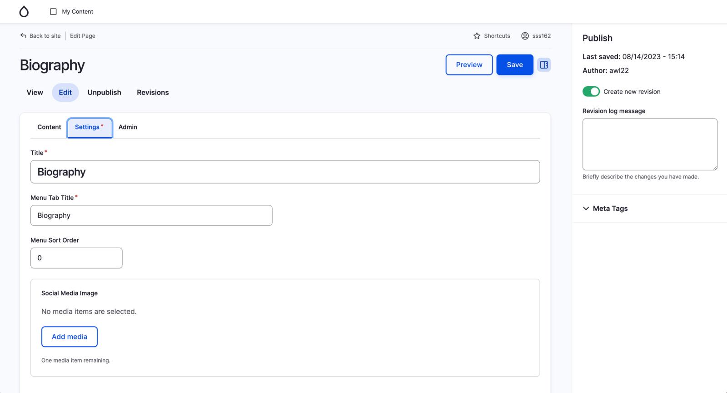Click the Unpublish tab
This screenshot has width=727, height=393.
[x=104, y=93]
